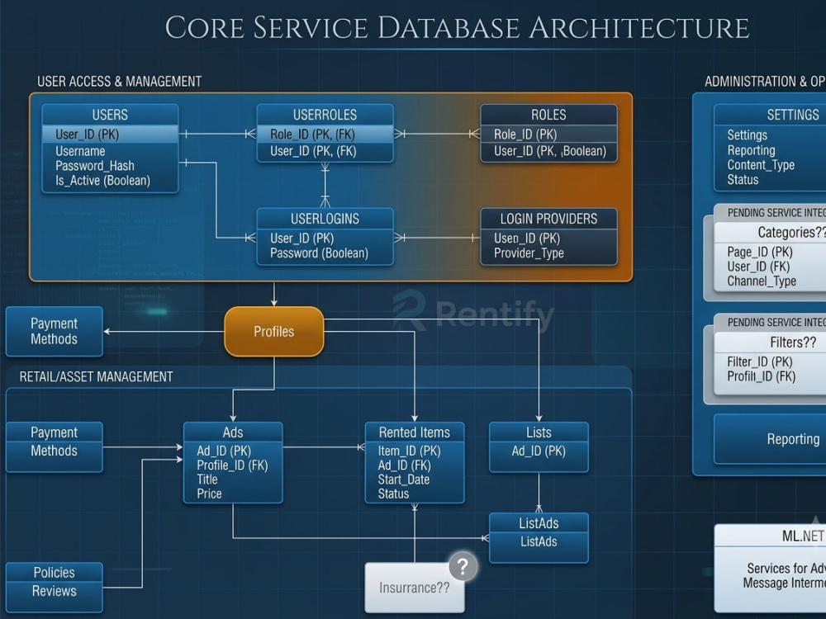Click the Page_ID (PK) field

click(x=760, y=252)
